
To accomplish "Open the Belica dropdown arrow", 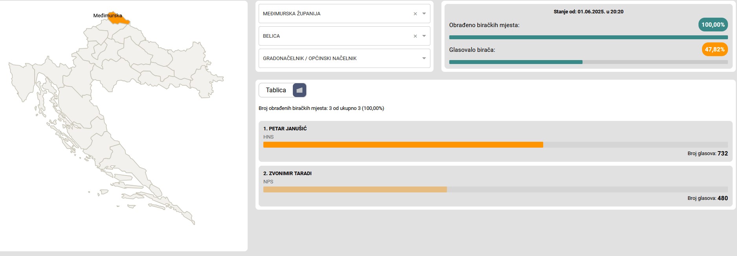I will point(424,36).
